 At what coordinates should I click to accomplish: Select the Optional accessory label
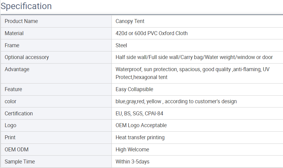(x=27, y=57)
